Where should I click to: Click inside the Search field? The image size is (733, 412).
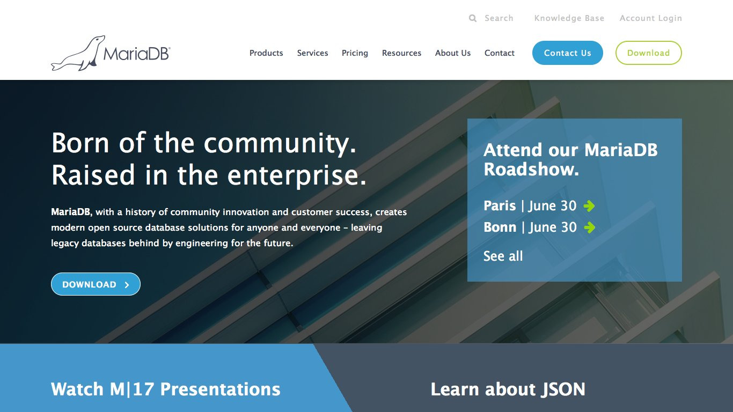tap(499, 18)
